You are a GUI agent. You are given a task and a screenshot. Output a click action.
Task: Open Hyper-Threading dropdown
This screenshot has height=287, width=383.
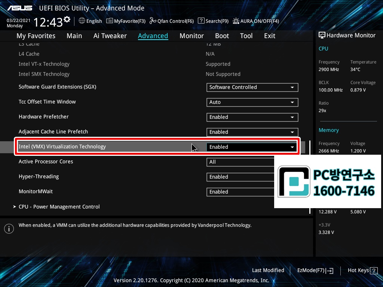click(240, 177)
